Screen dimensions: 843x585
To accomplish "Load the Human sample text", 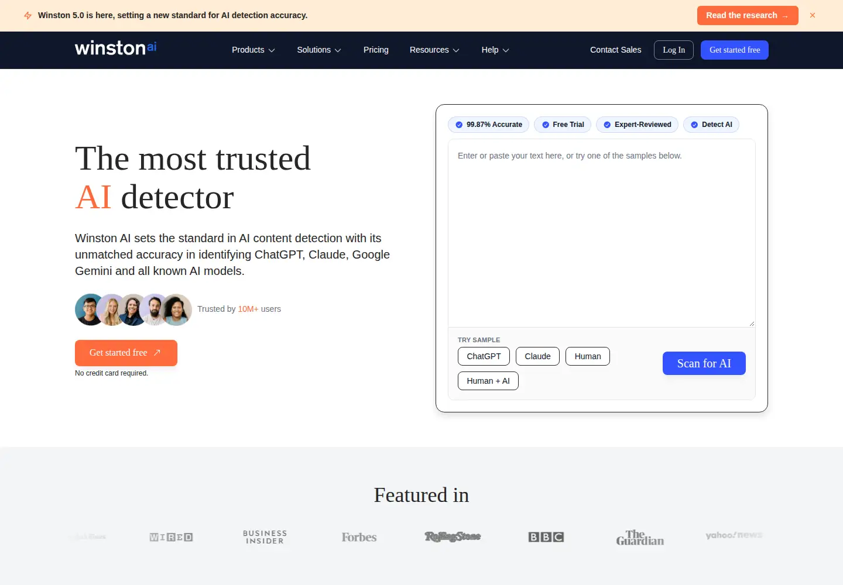I will [x=588, y=356].
